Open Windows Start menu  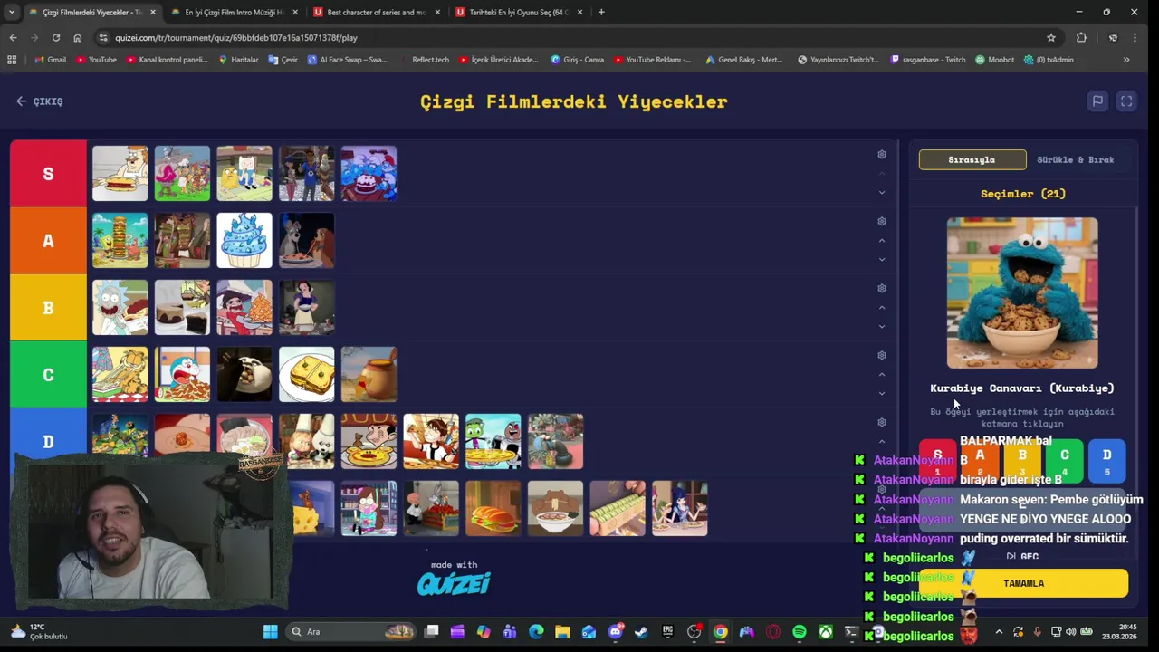pyautogui.click(x=270, y=631)
